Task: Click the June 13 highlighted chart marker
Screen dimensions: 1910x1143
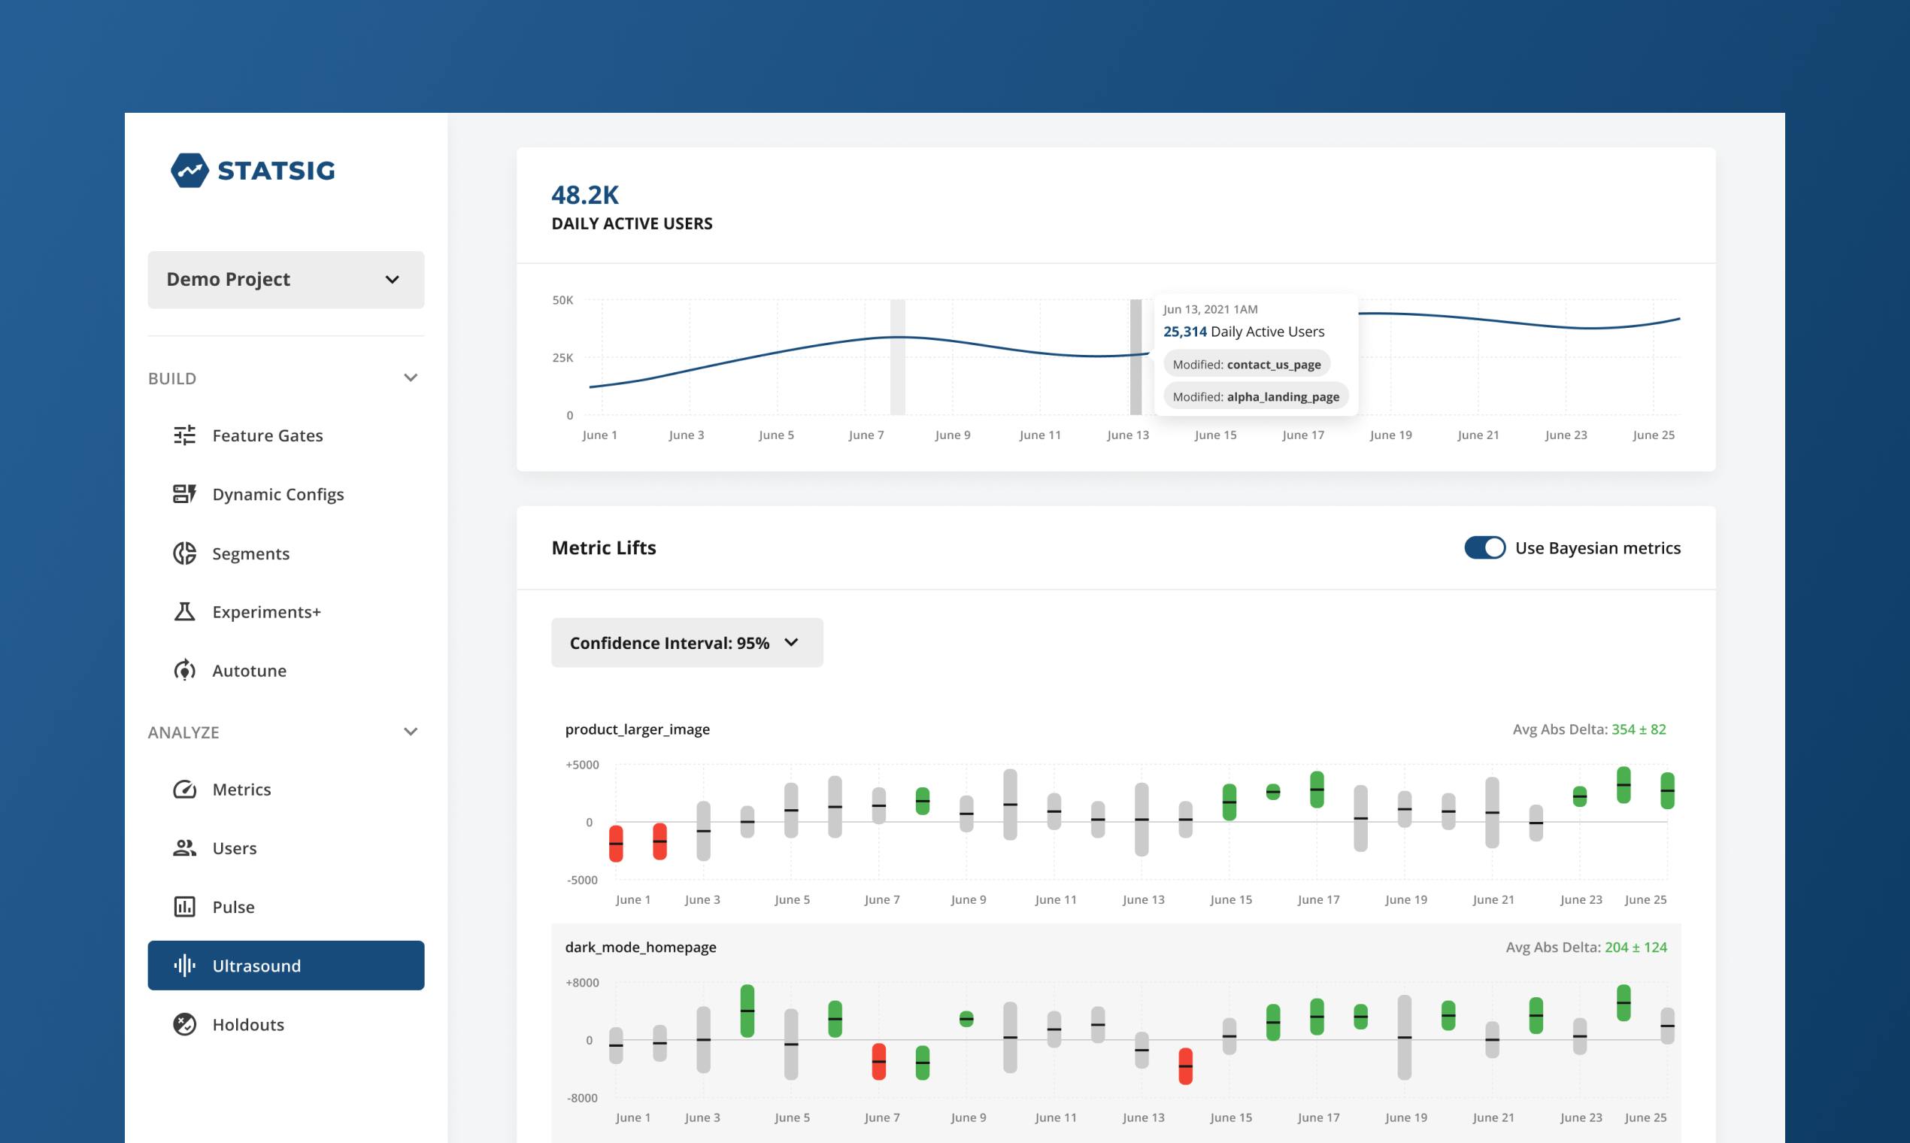Action: pyautogui.click(x=1136, y=356)
